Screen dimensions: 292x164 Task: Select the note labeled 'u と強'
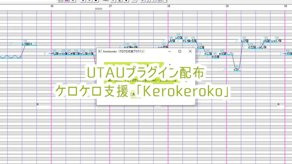click(x=201, y=47)
